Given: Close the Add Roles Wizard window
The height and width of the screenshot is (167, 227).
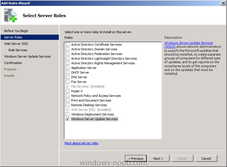Looking at the screenshot, I should [223, 3].
